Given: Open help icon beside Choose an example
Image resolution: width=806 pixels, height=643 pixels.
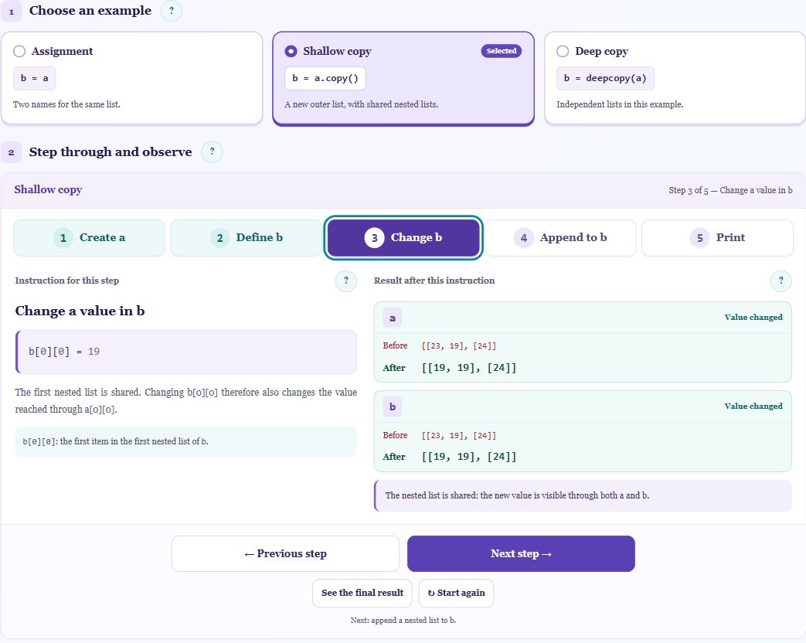Looking at the screenshot, I should click(172, 11).
